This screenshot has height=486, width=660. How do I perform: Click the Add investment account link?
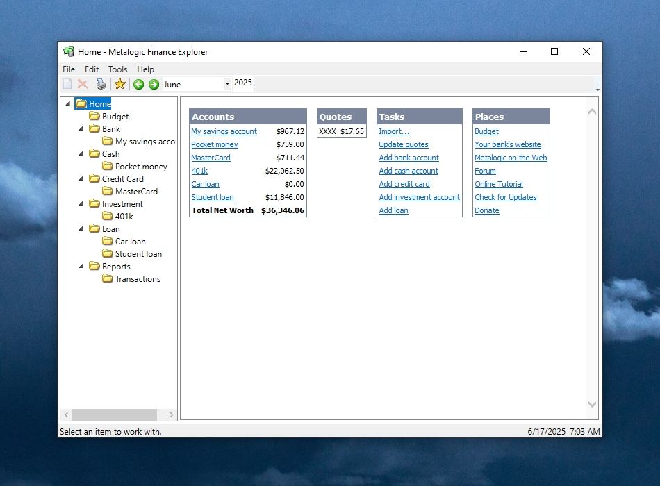[x=419, y=197]
